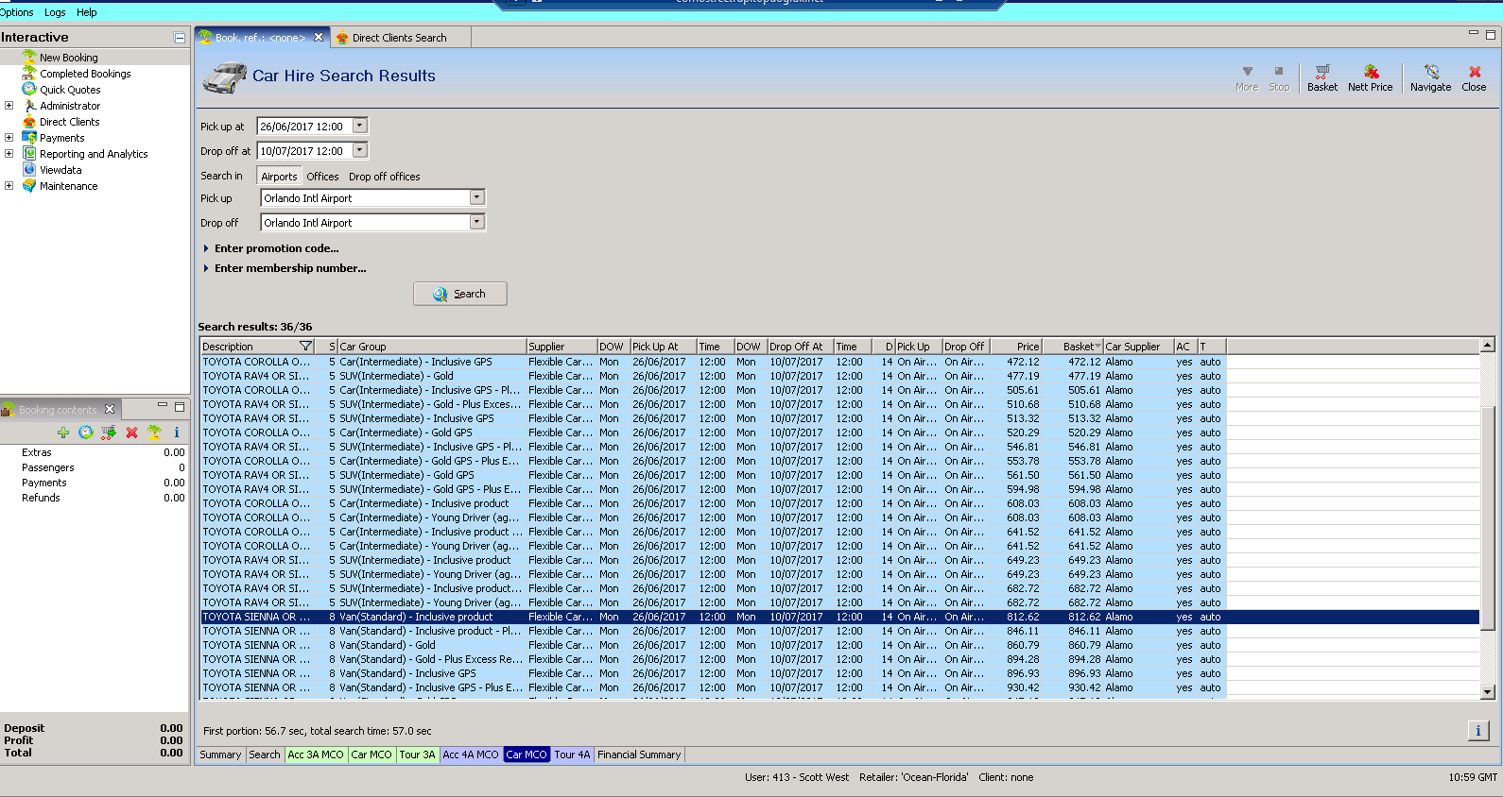Click the Search button below membership number

[459, 294]
